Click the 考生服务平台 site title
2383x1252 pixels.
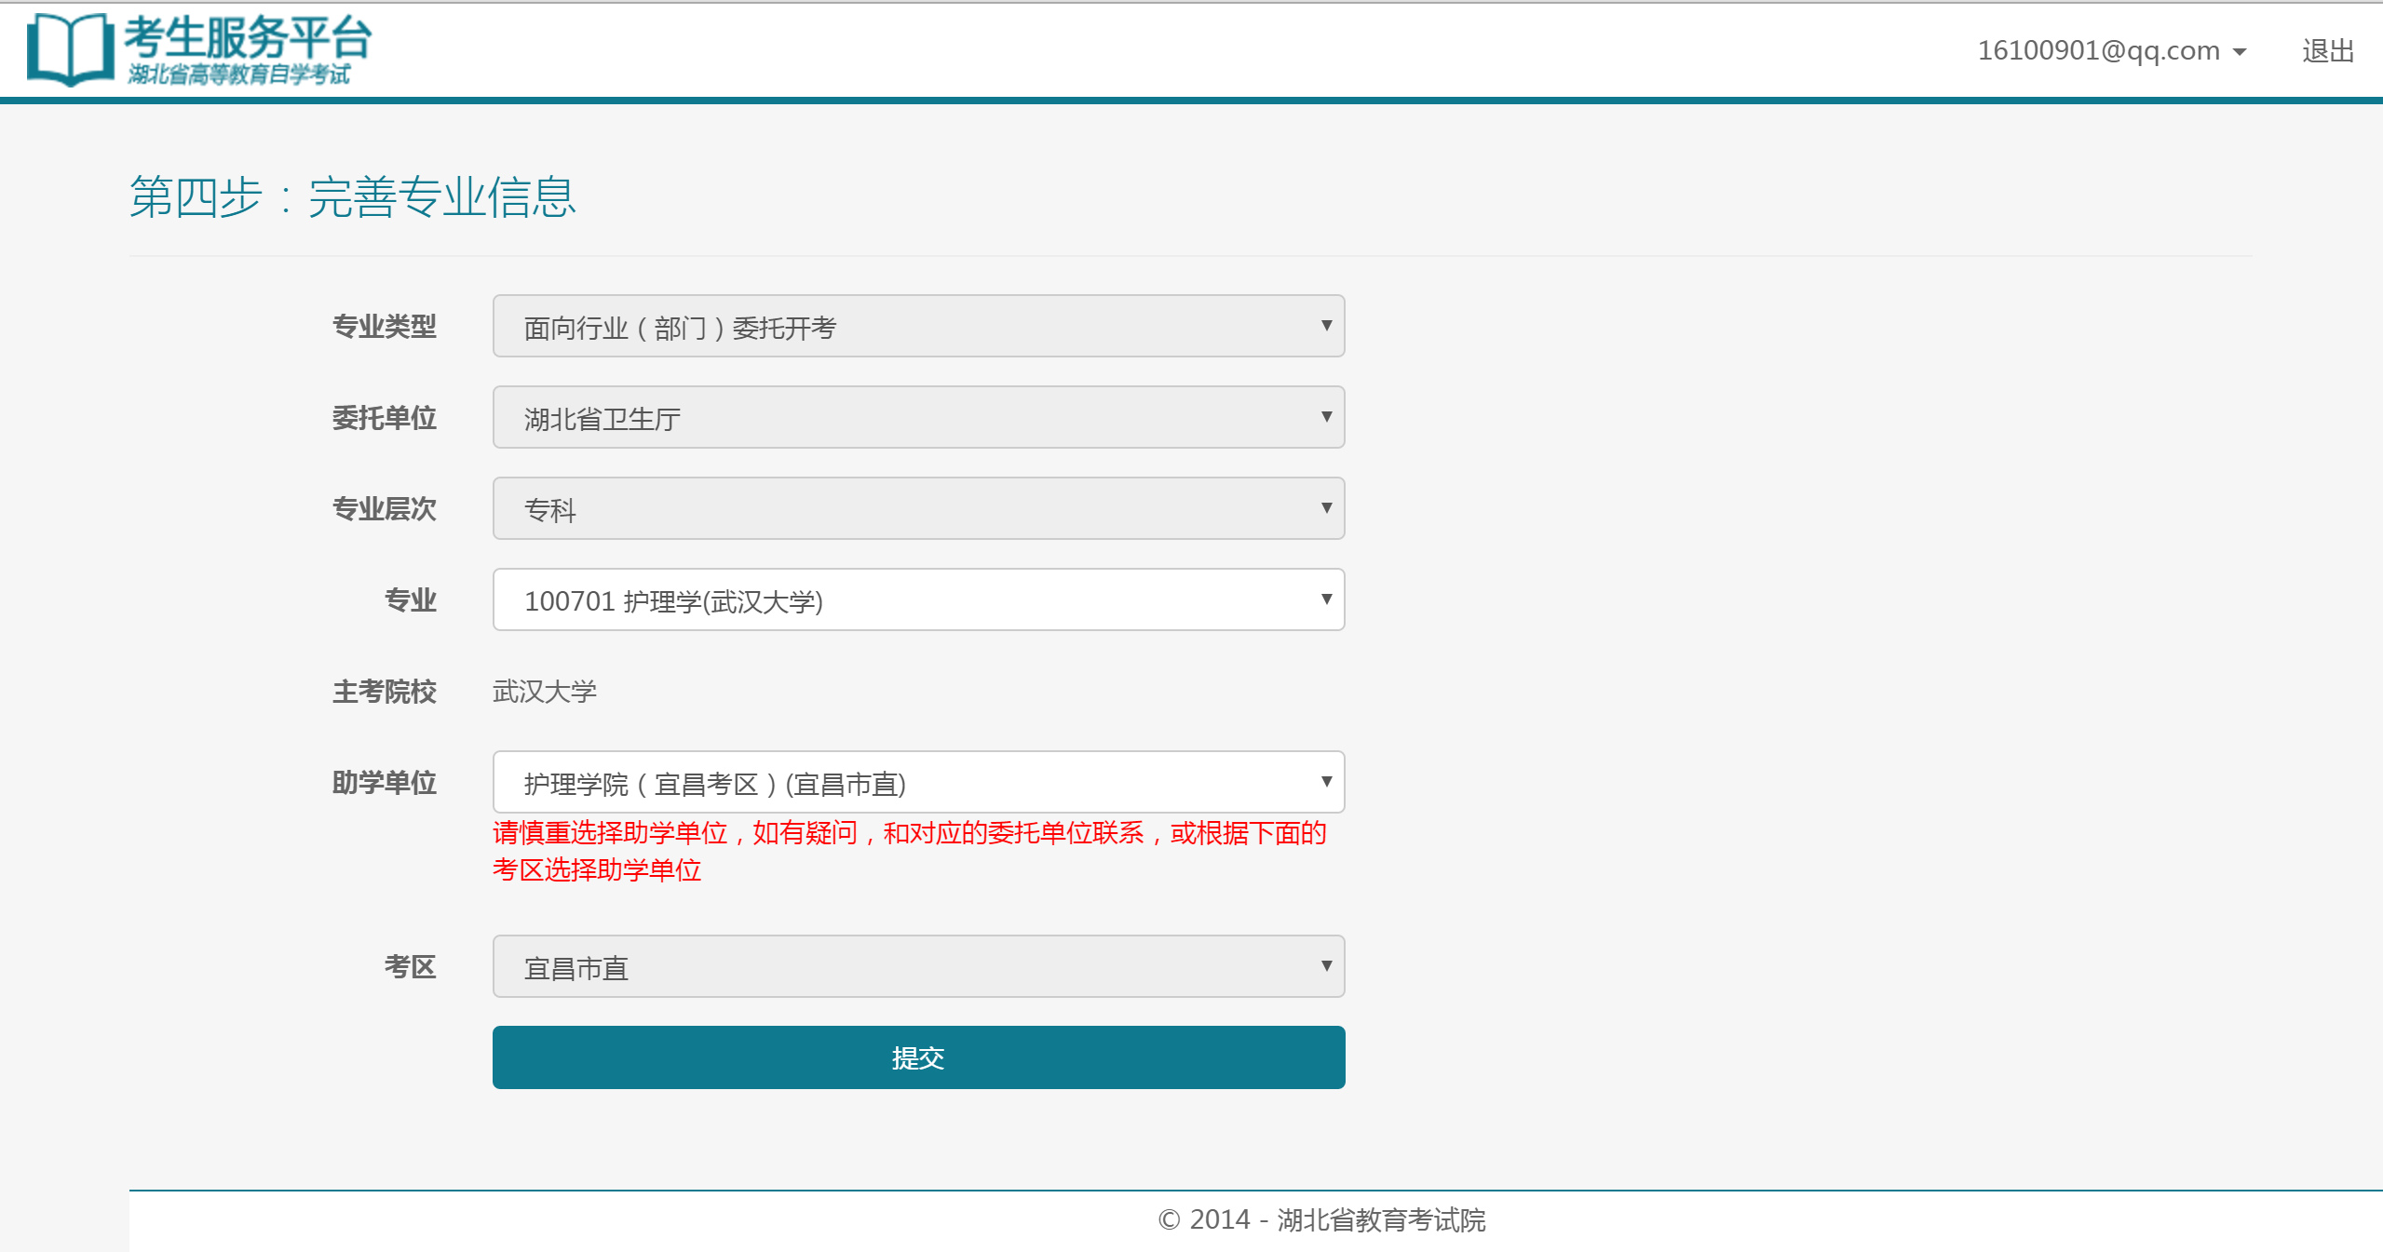point(248,37)
